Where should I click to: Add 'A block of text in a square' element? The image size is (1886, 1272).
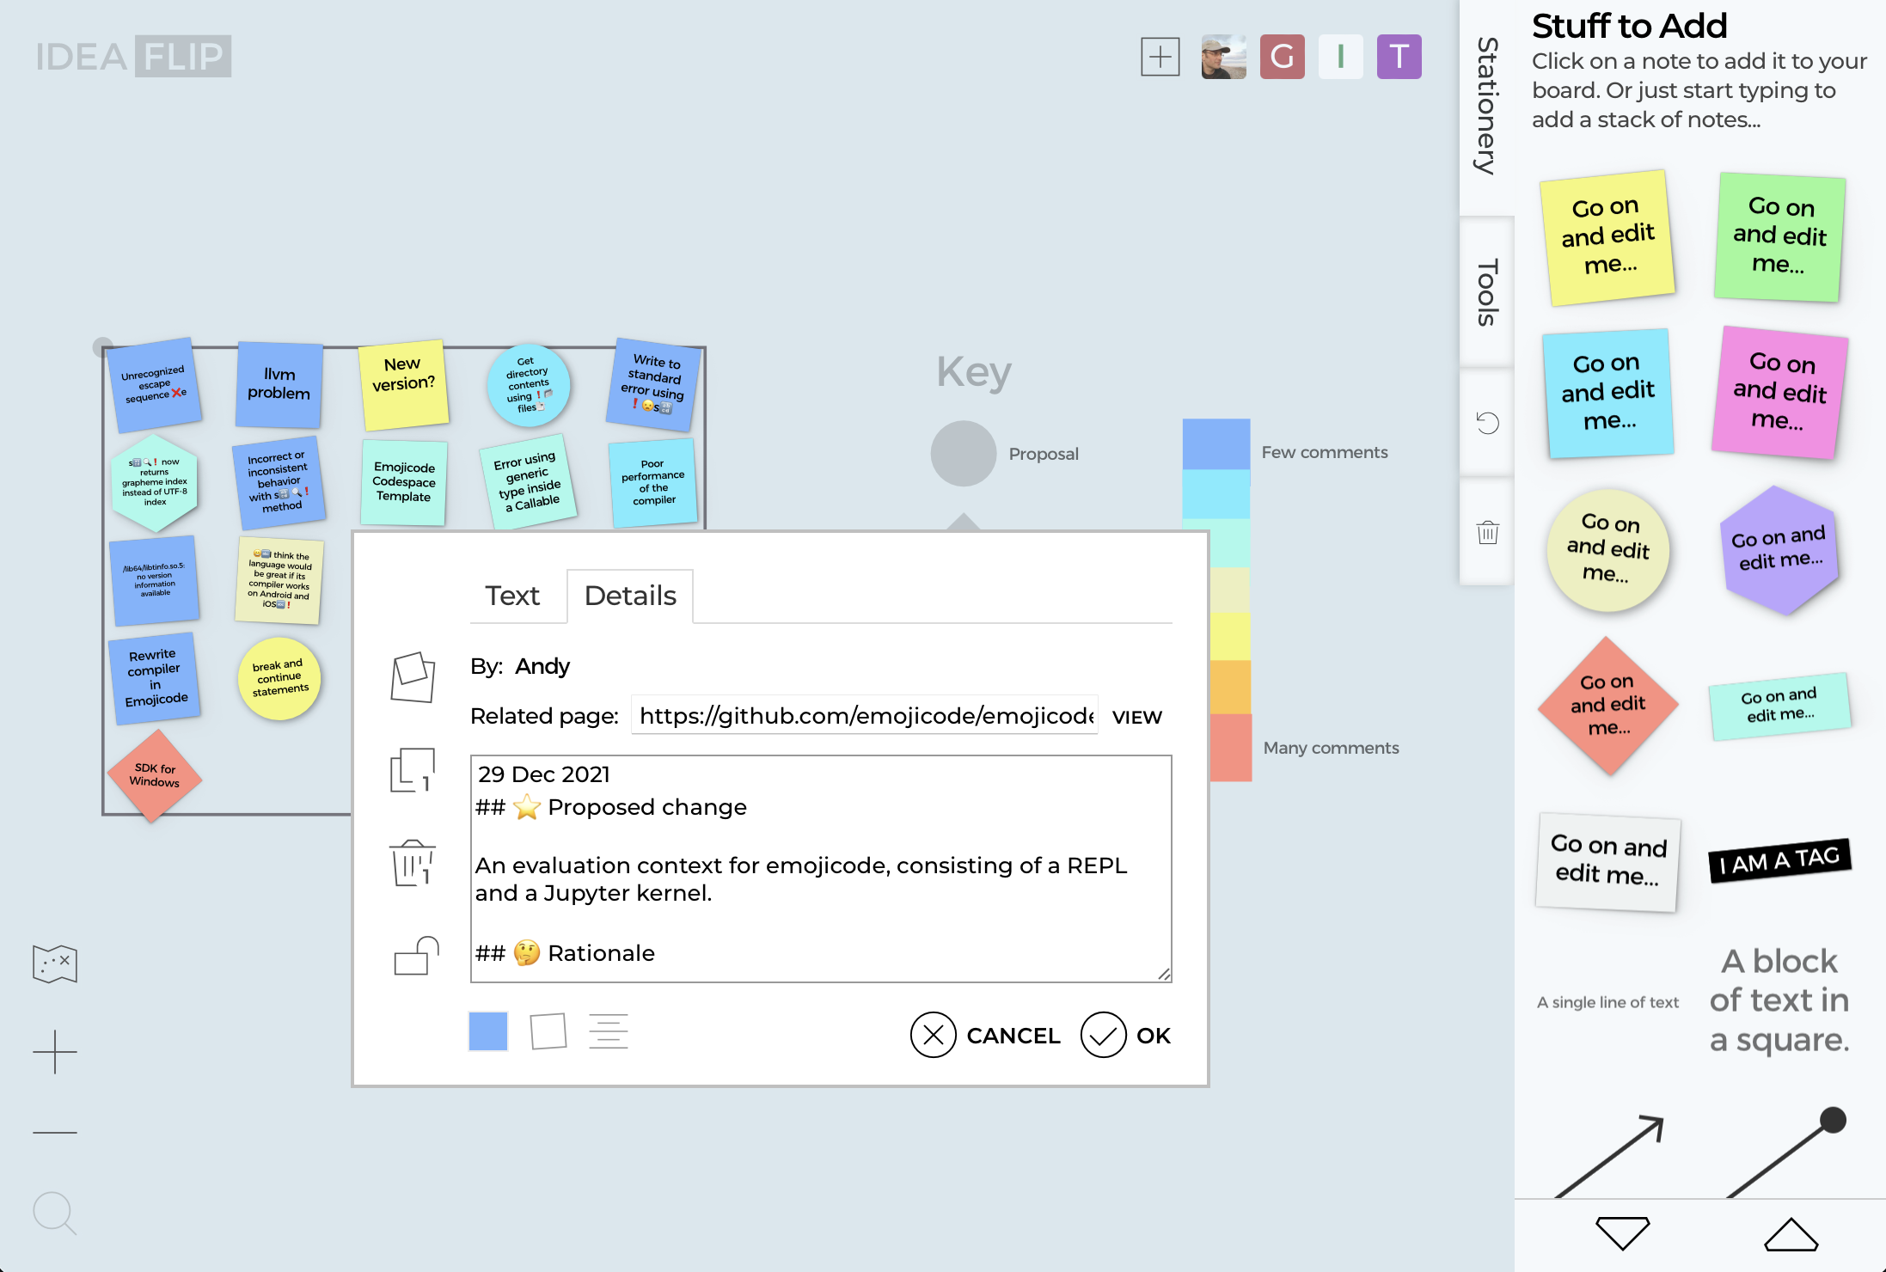(x=1779, y=1000)
